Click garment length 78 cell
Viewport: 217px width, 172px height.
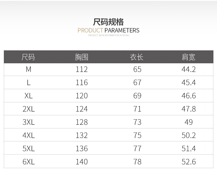(137, 162)
